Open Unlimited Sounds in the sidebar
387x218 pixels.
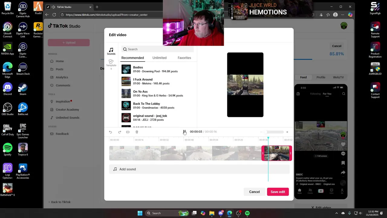click(x=67, y=117)
